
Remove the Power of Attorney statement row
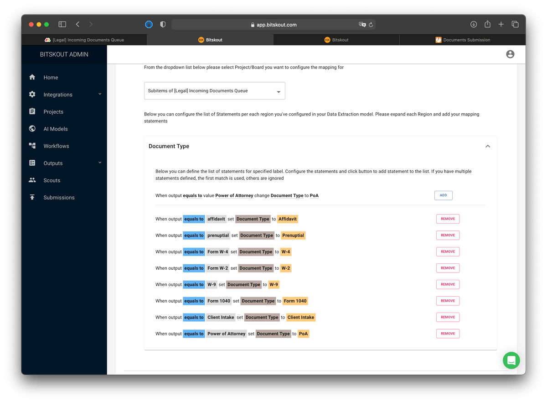[448, 334]
